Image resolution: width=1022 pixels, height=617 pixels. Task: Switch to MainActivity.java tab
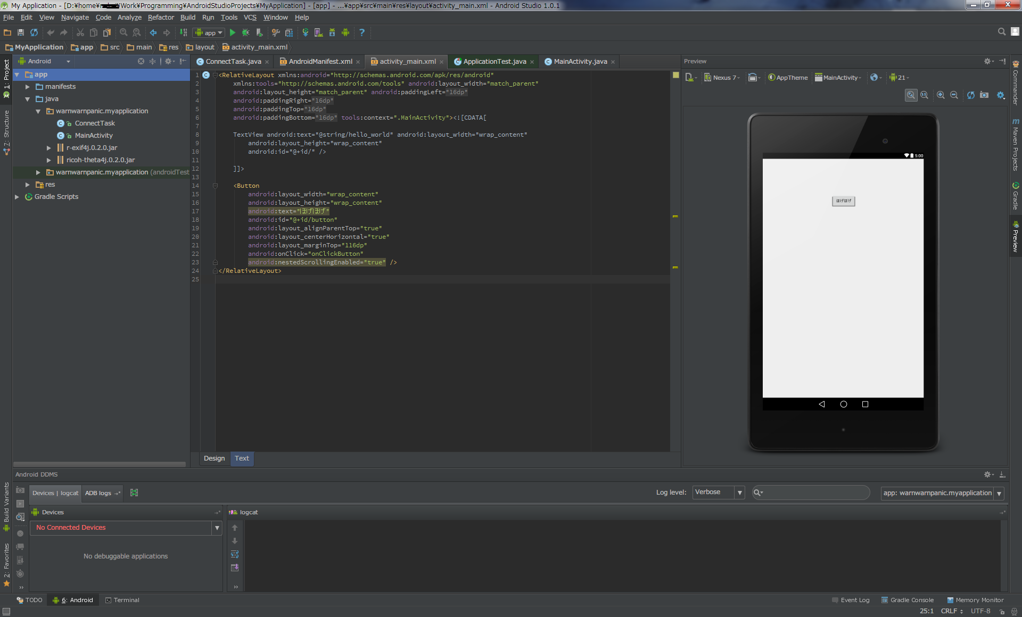(x=580, y=62)
